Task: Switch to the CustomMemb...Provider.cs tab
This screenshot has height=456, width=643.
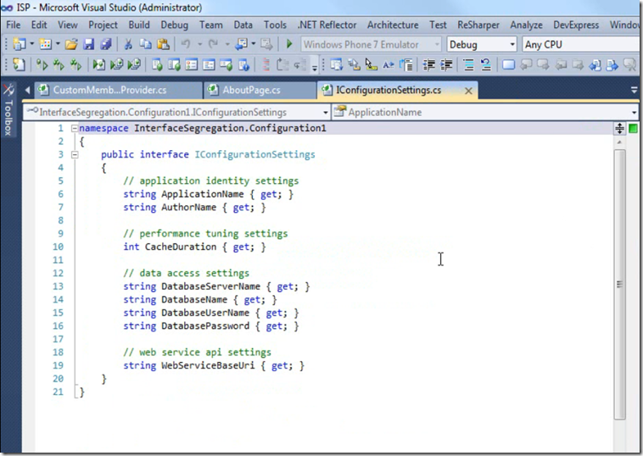Action: click(x=118, y=90)
